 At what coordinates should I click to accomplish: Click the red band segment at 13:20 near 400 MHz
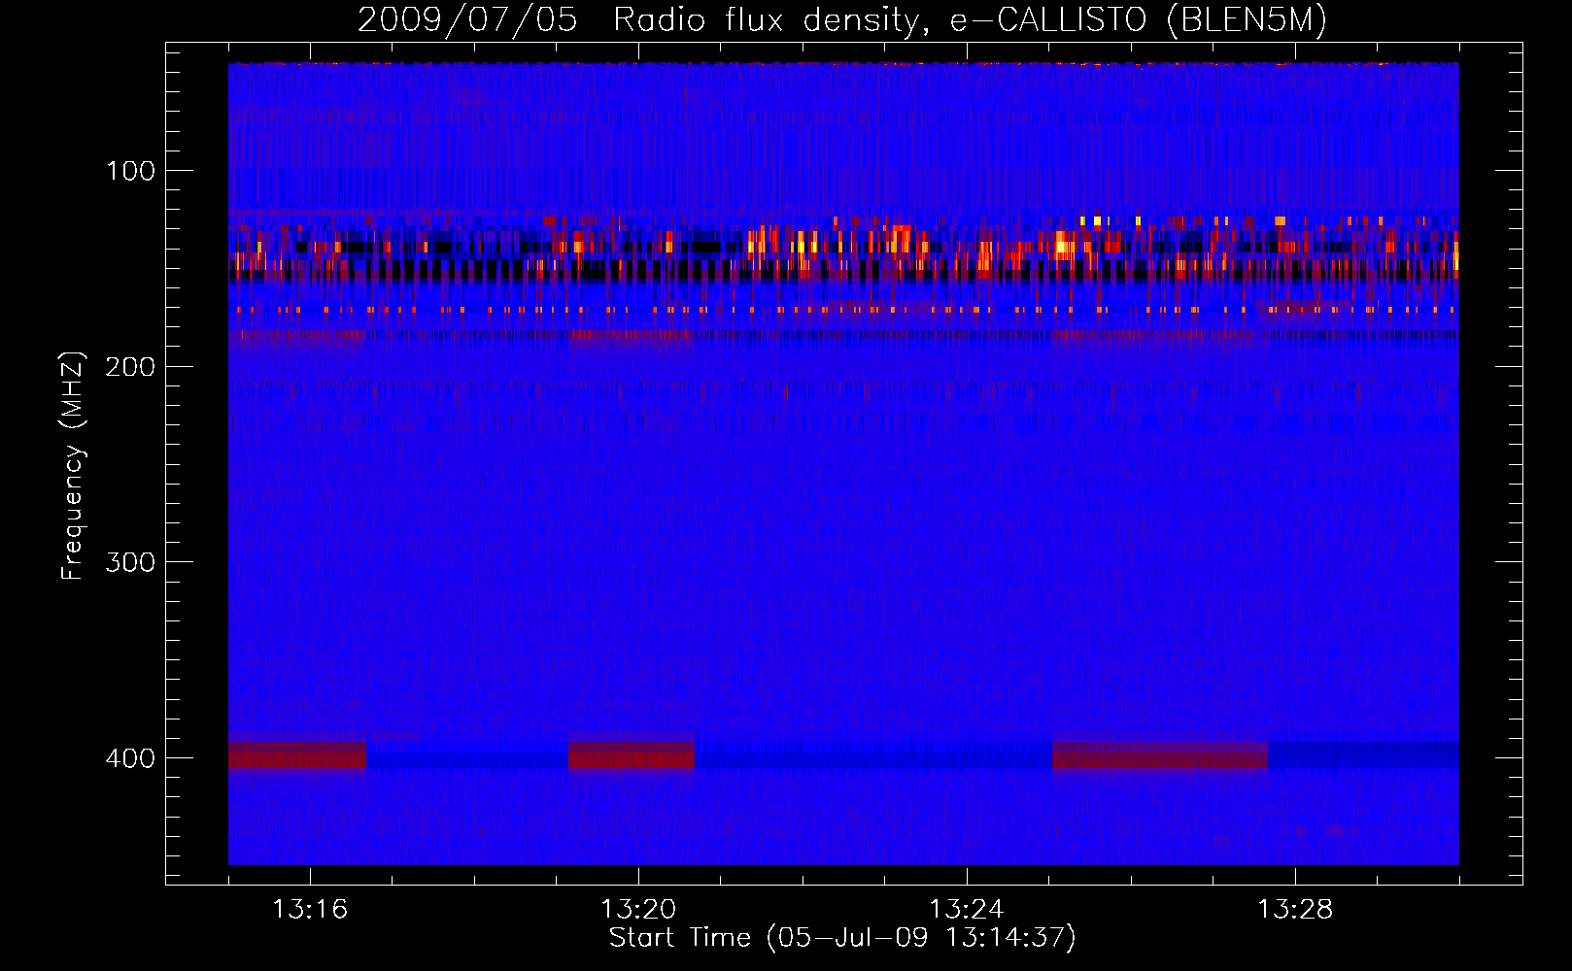click(x=632, y=755)
